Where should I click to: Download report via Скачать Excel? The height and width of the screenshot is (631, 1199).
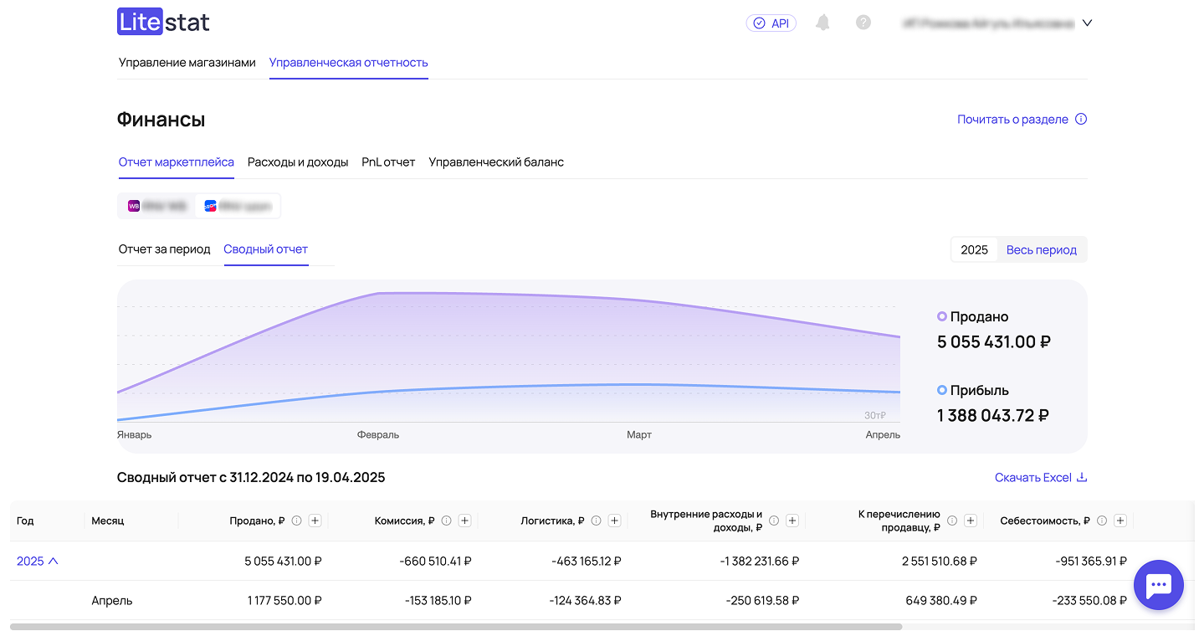click(x=1040, y=477)
